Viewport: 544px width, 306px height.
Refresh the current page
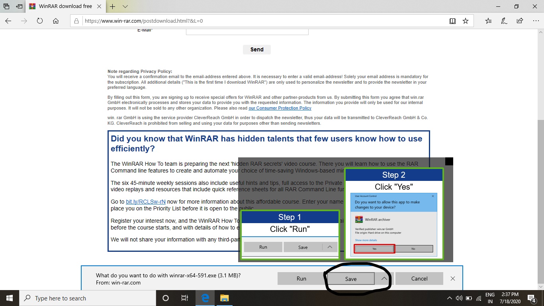[x=40, y=21]
